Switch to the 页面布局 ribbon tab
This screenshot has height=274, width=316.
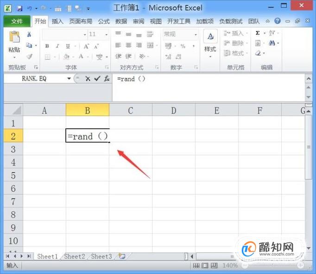81,21
